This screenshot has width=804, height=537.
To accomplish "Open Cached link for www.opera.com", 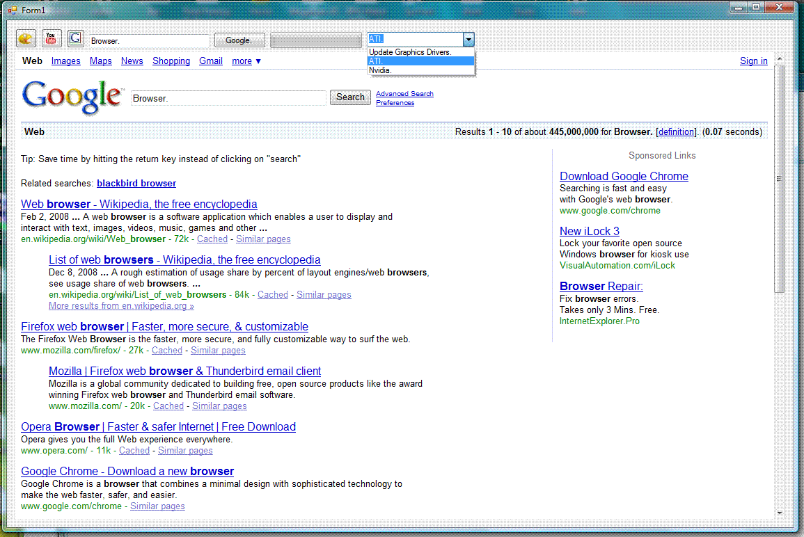I will (x=134, y=451).
